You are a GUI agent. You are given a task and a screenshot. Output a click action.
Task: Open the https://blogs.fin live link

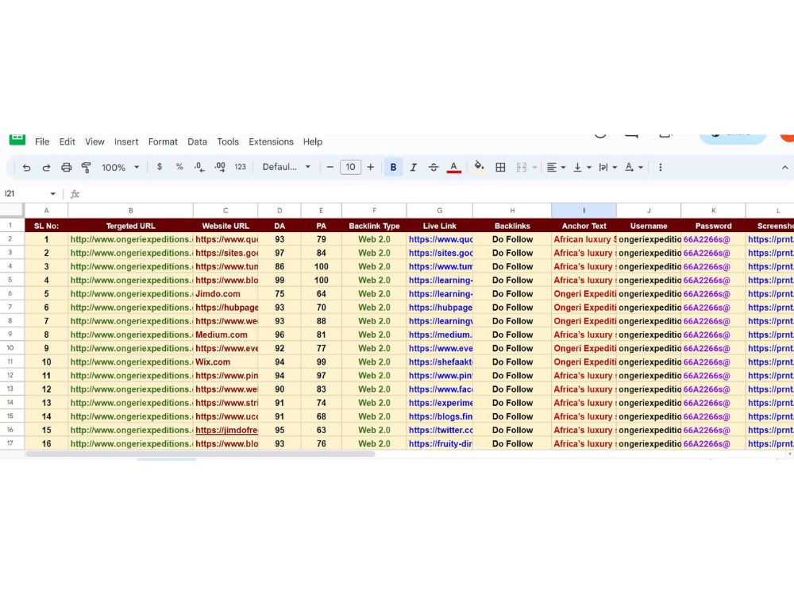point(441,416)
